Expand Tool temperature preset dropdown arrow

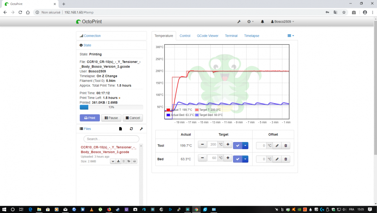[245, 145]
